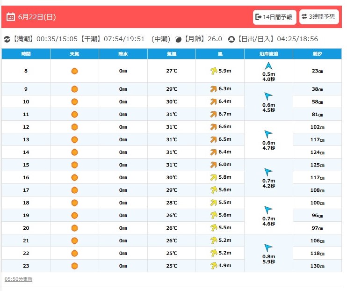This screenshot has height=291, width=347.
Task: Click the 97cm tide cell
Action: click(317, 228)
